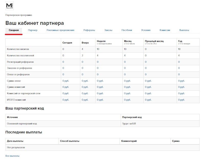This screenshot has width=205, height=159.
Task: Click Количество визитов value for Вчера
Action: (82, 49)
